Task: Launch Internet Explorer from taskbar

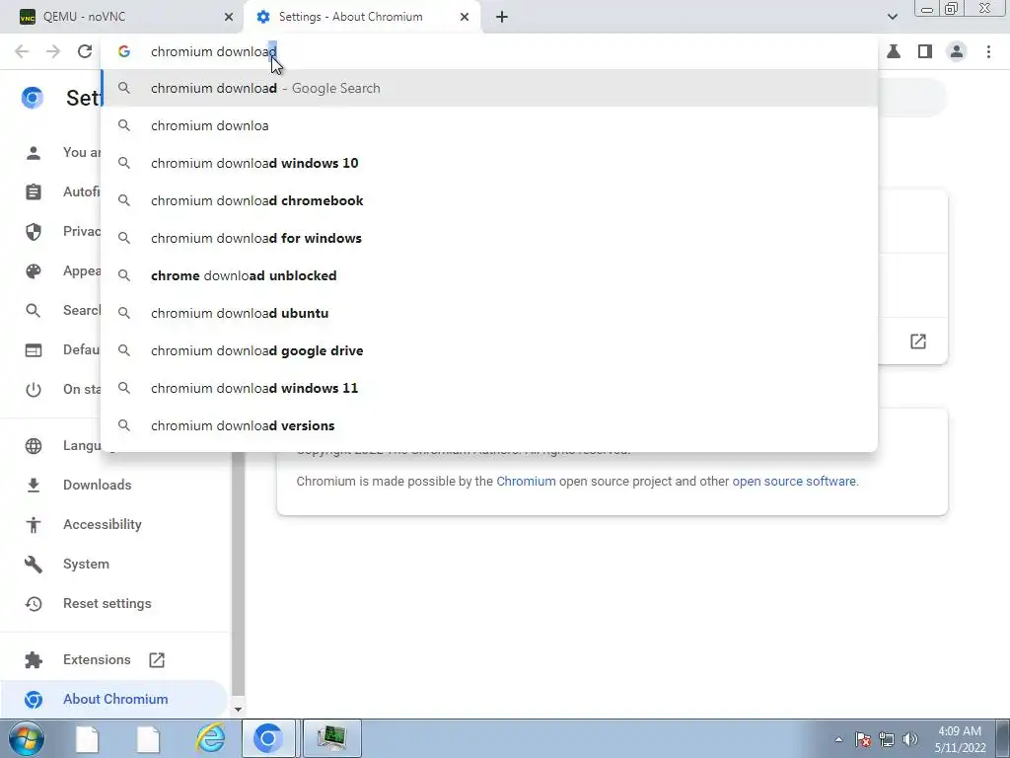Action: [x=211, y=738]
